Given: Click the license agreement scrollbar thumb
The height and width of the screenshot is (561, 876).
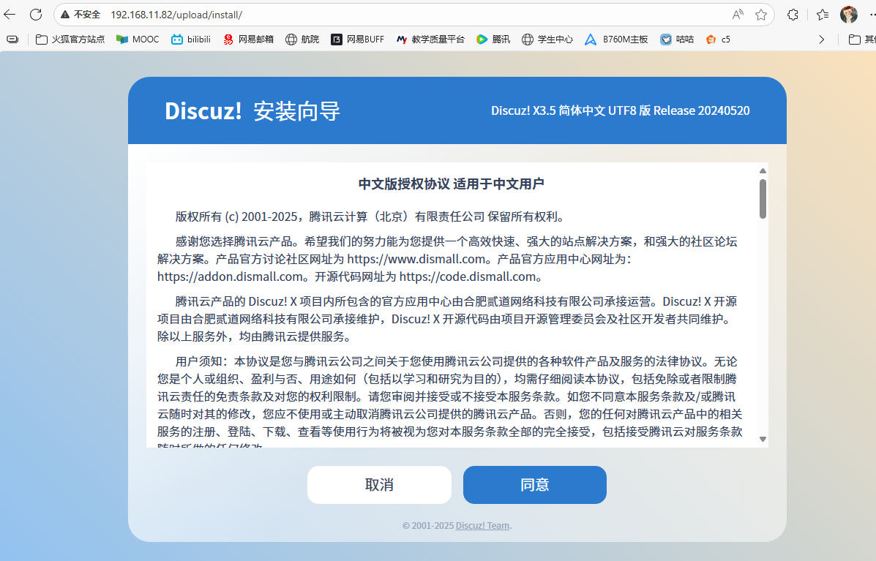Looking at the screenshot, I should 763,199.
